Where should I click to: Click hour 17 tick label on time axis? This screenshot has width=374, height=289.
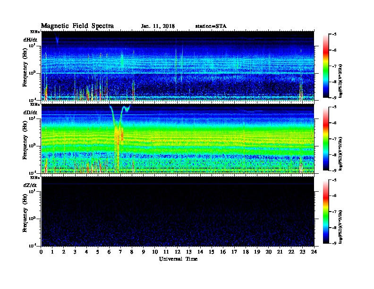(x=235, y=252)
